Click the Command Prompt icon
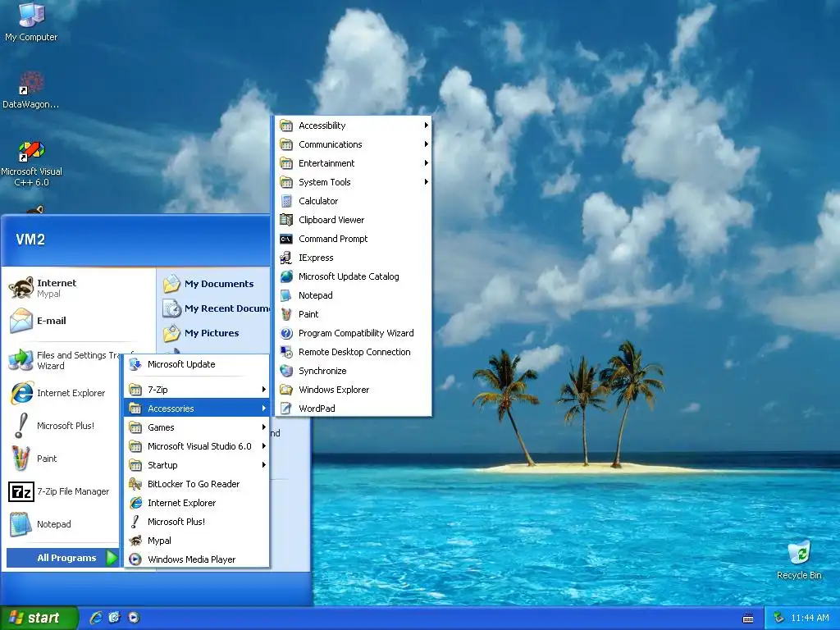Image resolution: width=840 pixels, height=630 pixels. point(286,239)
